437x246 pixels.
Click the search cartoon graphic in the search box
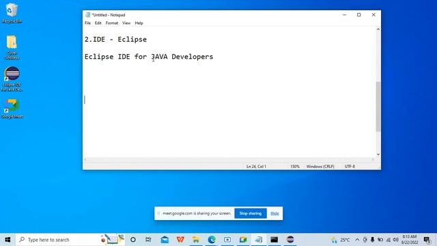[113, 239]
